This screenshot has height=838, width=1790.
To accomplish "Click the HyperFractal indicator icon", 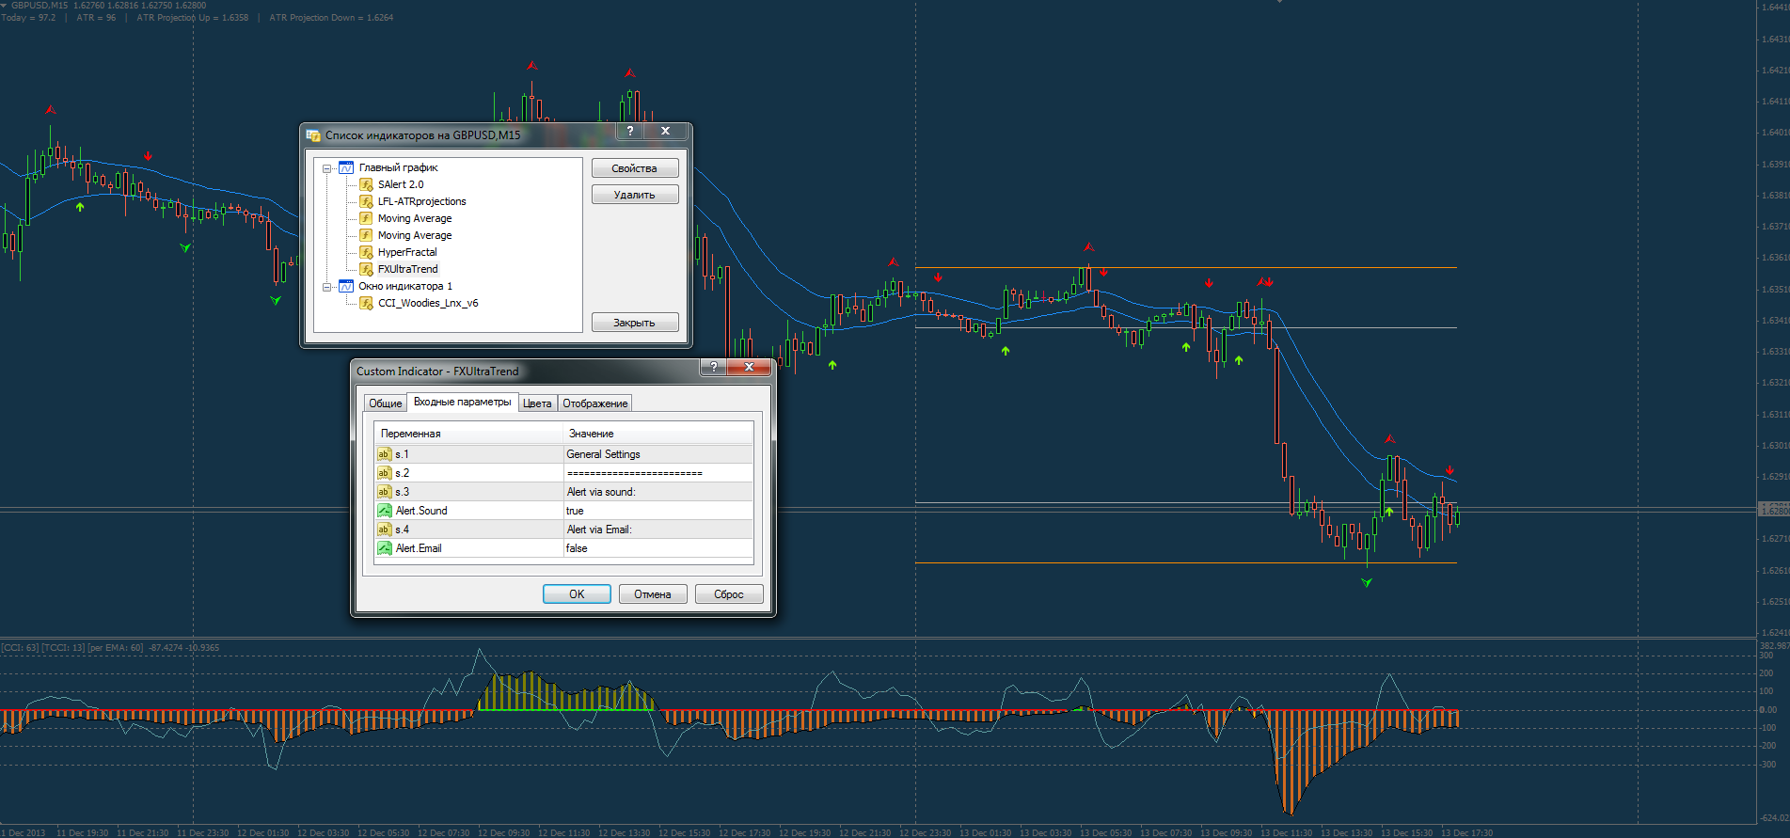I will (x=367, y=252).
